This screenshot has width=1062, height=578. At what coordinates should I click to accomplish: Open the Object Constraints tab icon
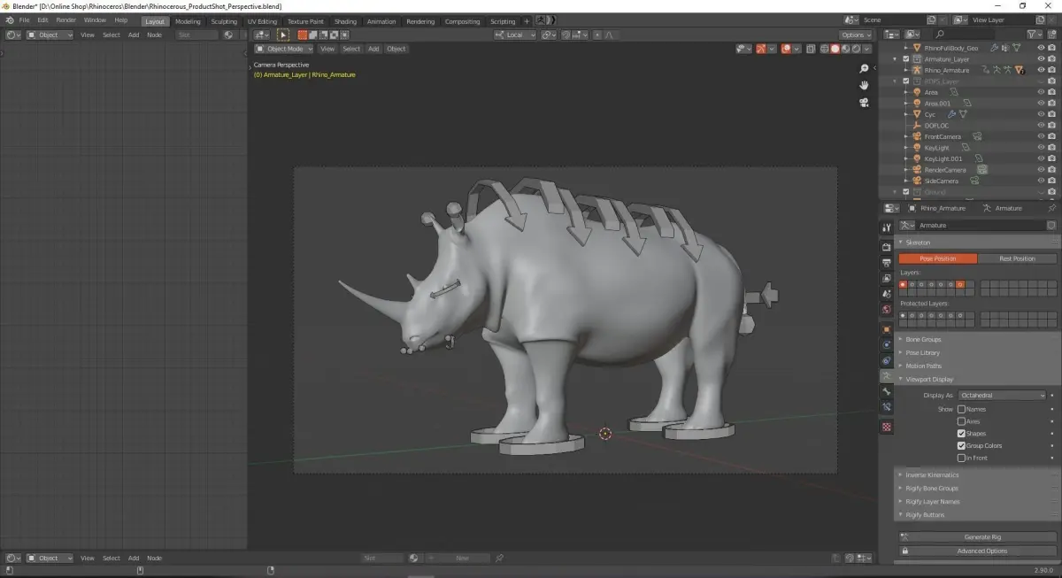[x=887, y=360]
